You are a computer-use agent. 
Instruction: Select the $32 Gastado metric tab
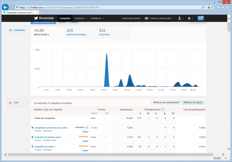pos(113,32)
